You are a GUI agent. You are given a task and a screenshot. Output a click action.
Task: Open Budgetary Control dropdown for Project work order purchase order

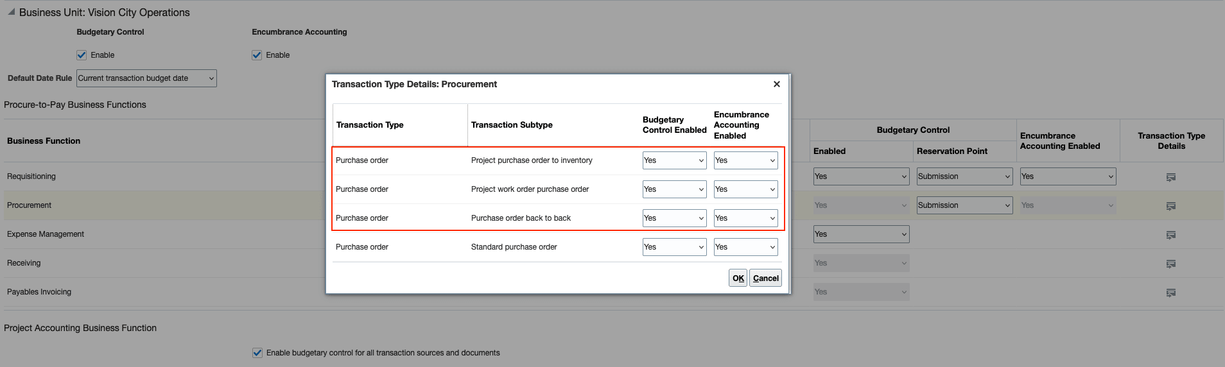pos(674,189)
